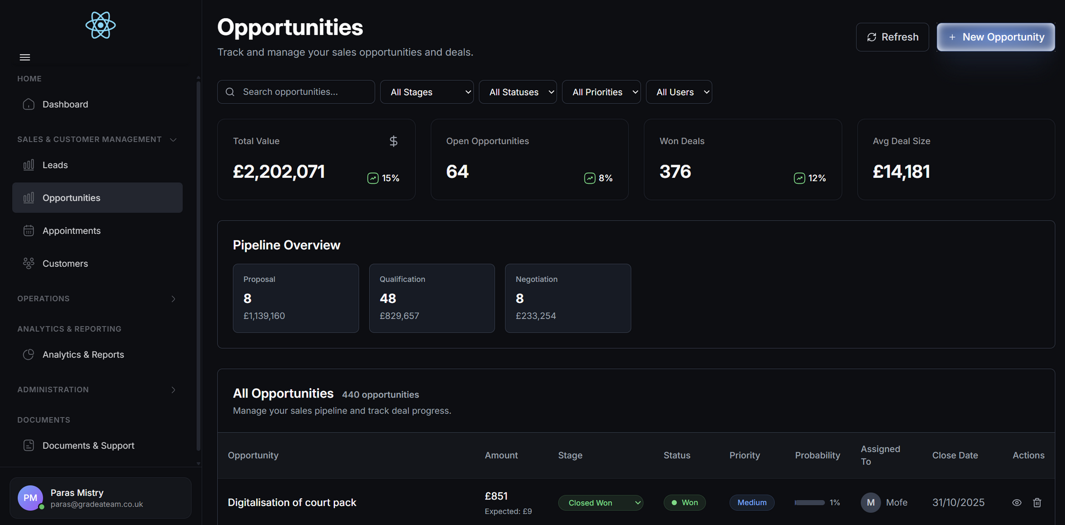Viewport: 1065px width, 525px height.
Task: Select the All Users filter
Action: (678, 92)
